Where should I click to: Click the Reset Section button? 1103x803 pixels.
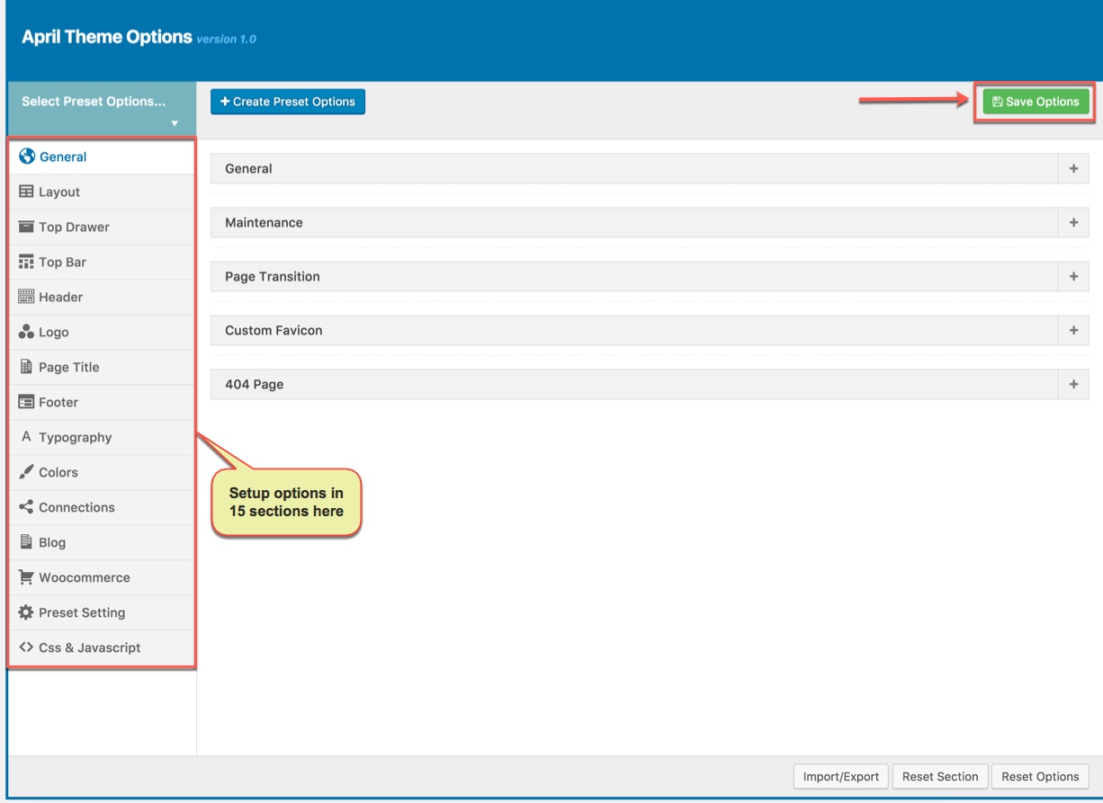point(940,776)
